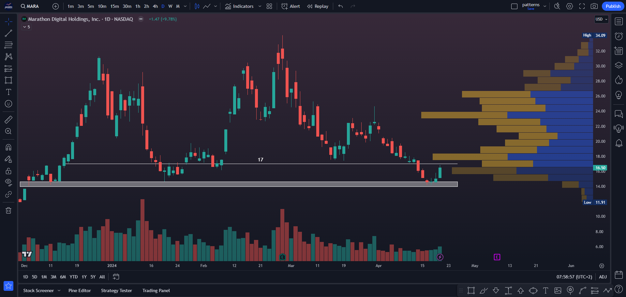Toggle stay in drawing mode
626x297 pixels.
pos(8,159)
